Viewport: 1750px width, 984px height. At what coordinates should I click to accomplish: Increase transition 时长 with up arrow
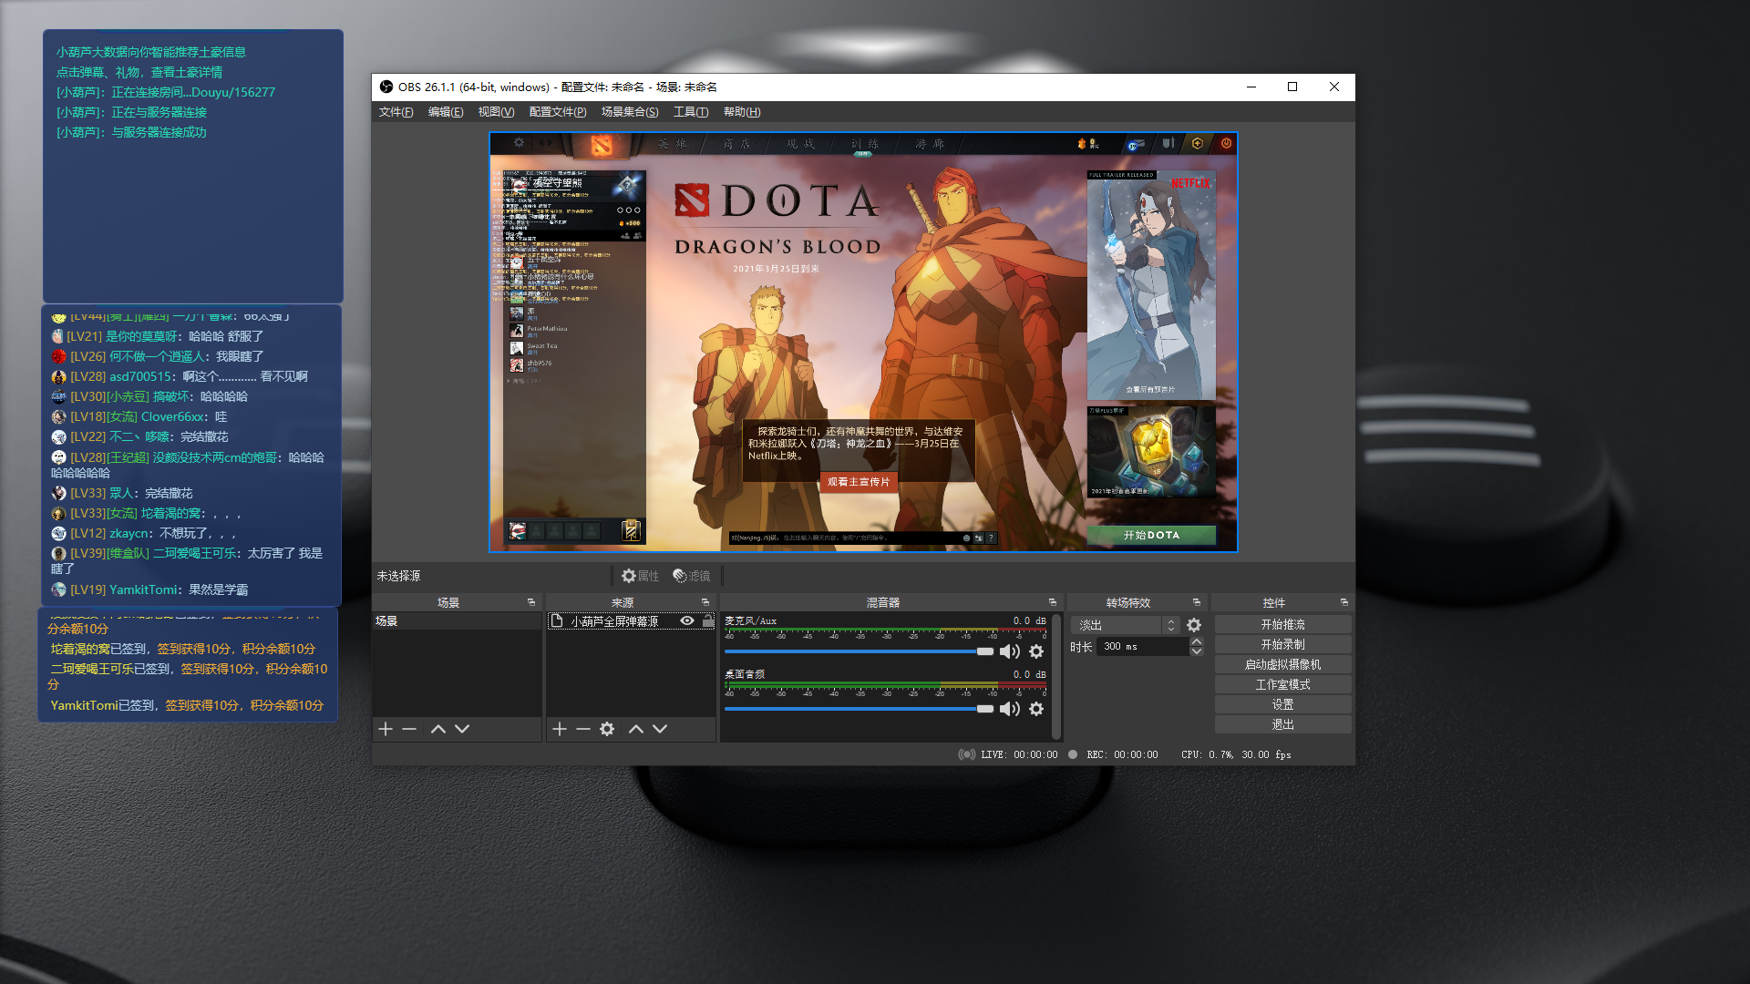pos(1197,641)
